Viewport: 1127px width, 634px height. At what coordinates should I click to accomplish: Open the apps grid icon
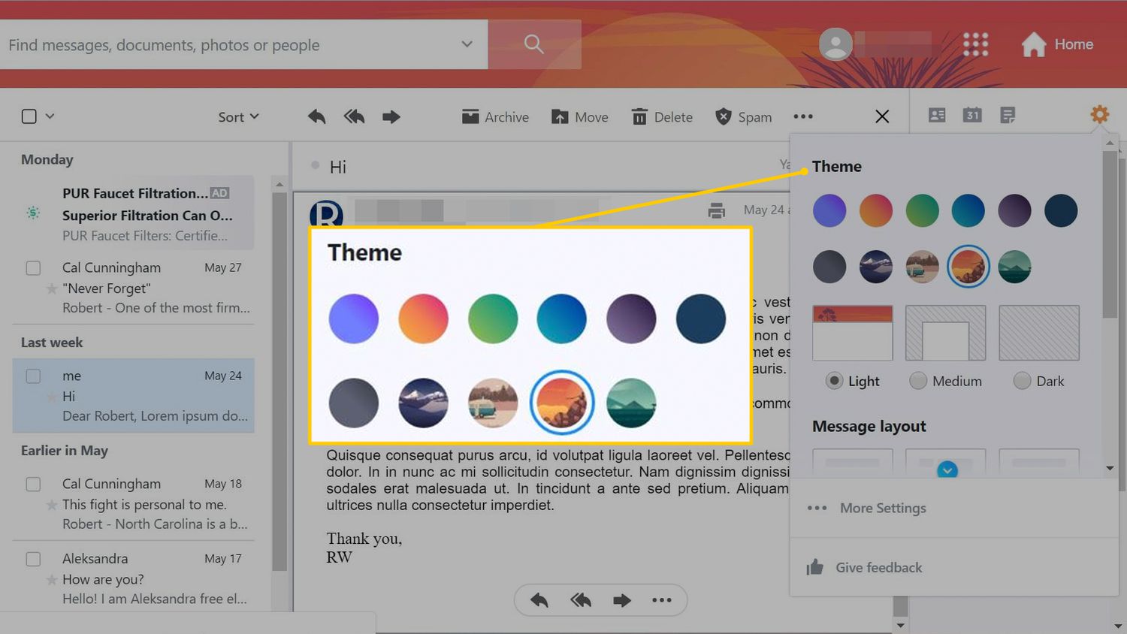pos(975,44)
